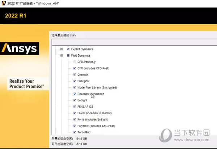Select the Fluid Dynamics label
The height and width of the screenshot is (149, 217).
tap(81, 55)
